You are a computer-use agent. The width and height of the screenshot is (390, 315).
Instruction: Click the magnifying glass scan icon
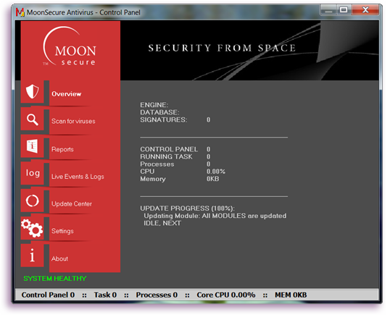click(33, 119)
